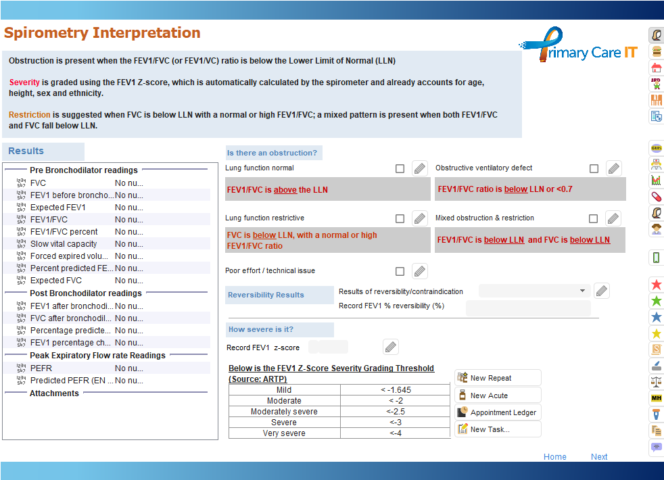This screenshot has height=480, width=664.
Task: Enable Poor effort / technical issue checkbox
Action: click(x=400, y=271)
